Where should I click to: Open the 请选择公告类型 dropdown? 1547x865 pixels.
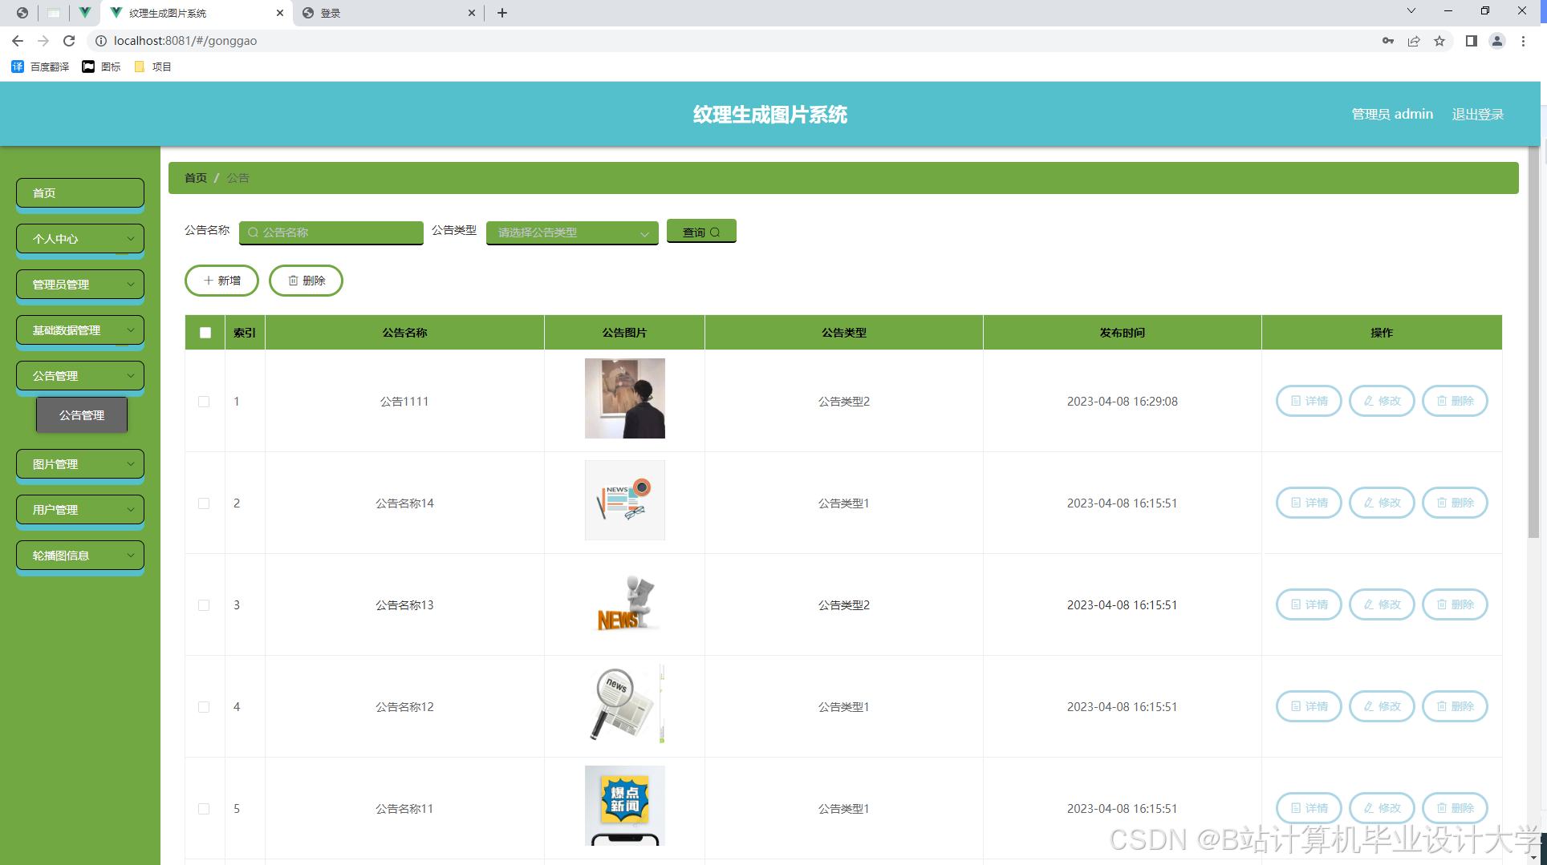(x=572, y=232)
